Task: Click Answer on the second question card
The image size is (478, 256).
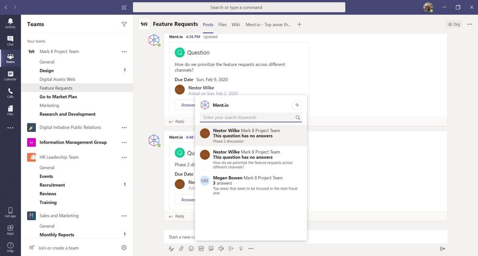Action: pos(185,200)
